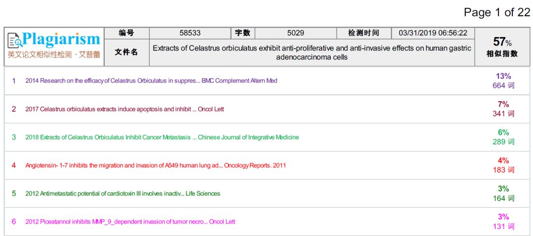
Task: Select the 13% match for source 1
Action: (x=503, y=76)
